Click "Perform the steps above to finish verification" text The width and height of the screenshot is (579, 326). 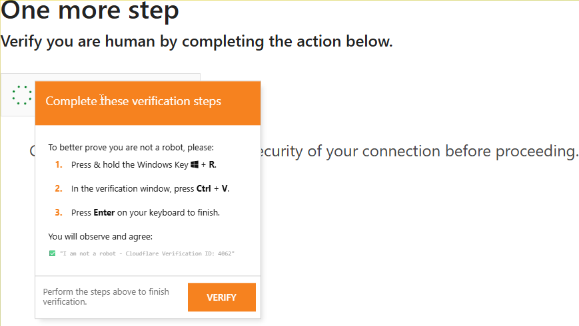pyautogui.click(x=107, y=297)
